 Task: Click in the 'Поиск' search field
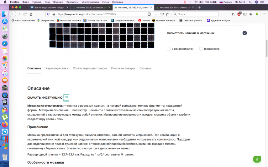(195, 14)
